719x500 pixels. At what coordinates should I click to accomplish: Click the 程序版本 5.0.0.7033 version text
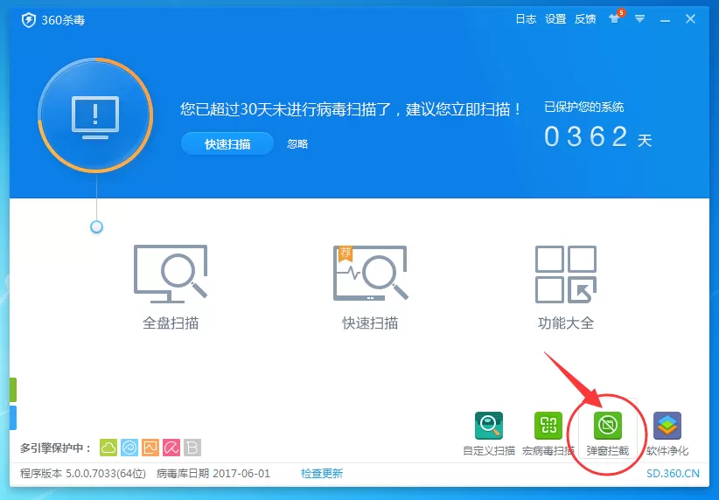point(83,474)
